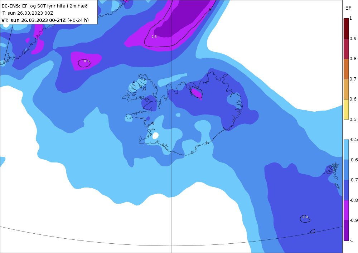Click the crimson 0.8 to 0.9 legend swatch
This screenshot has width=358, height=253.
pos(346,49)
